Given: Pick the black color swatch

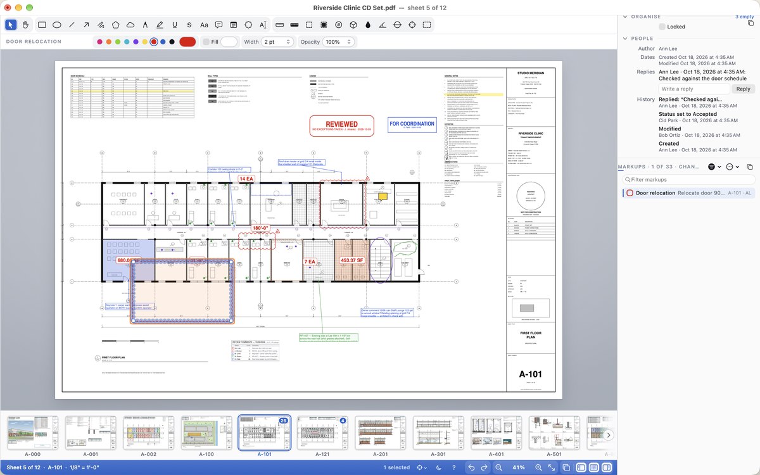Looking at the screenshot, I should click(172, 42).
